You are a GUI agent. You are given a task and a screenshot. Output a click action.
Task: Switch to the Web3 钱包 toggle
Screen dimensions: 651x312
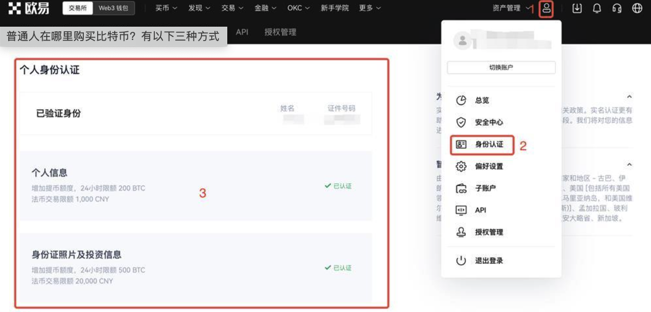click(114, 8)
